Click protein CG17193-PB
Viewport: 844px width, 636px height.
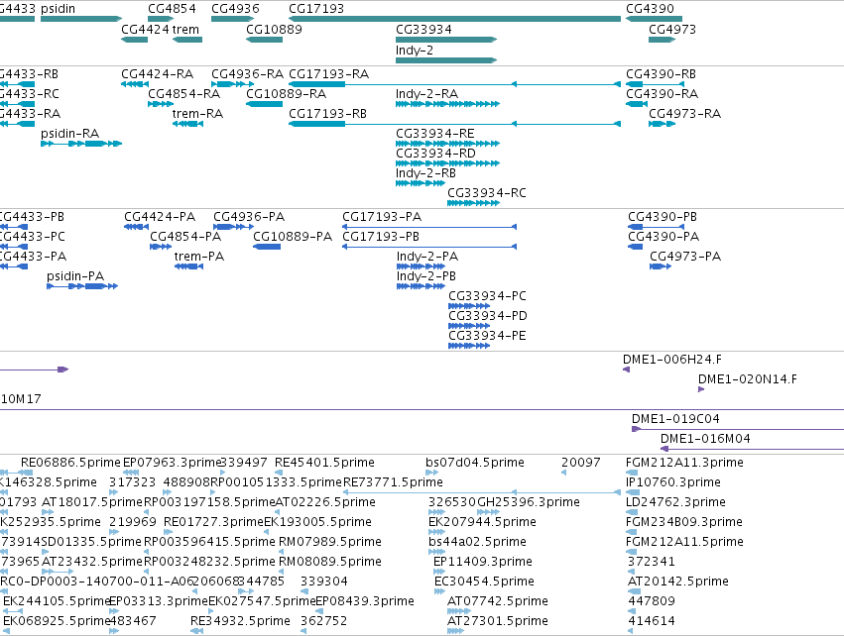(x=381, y=237)
